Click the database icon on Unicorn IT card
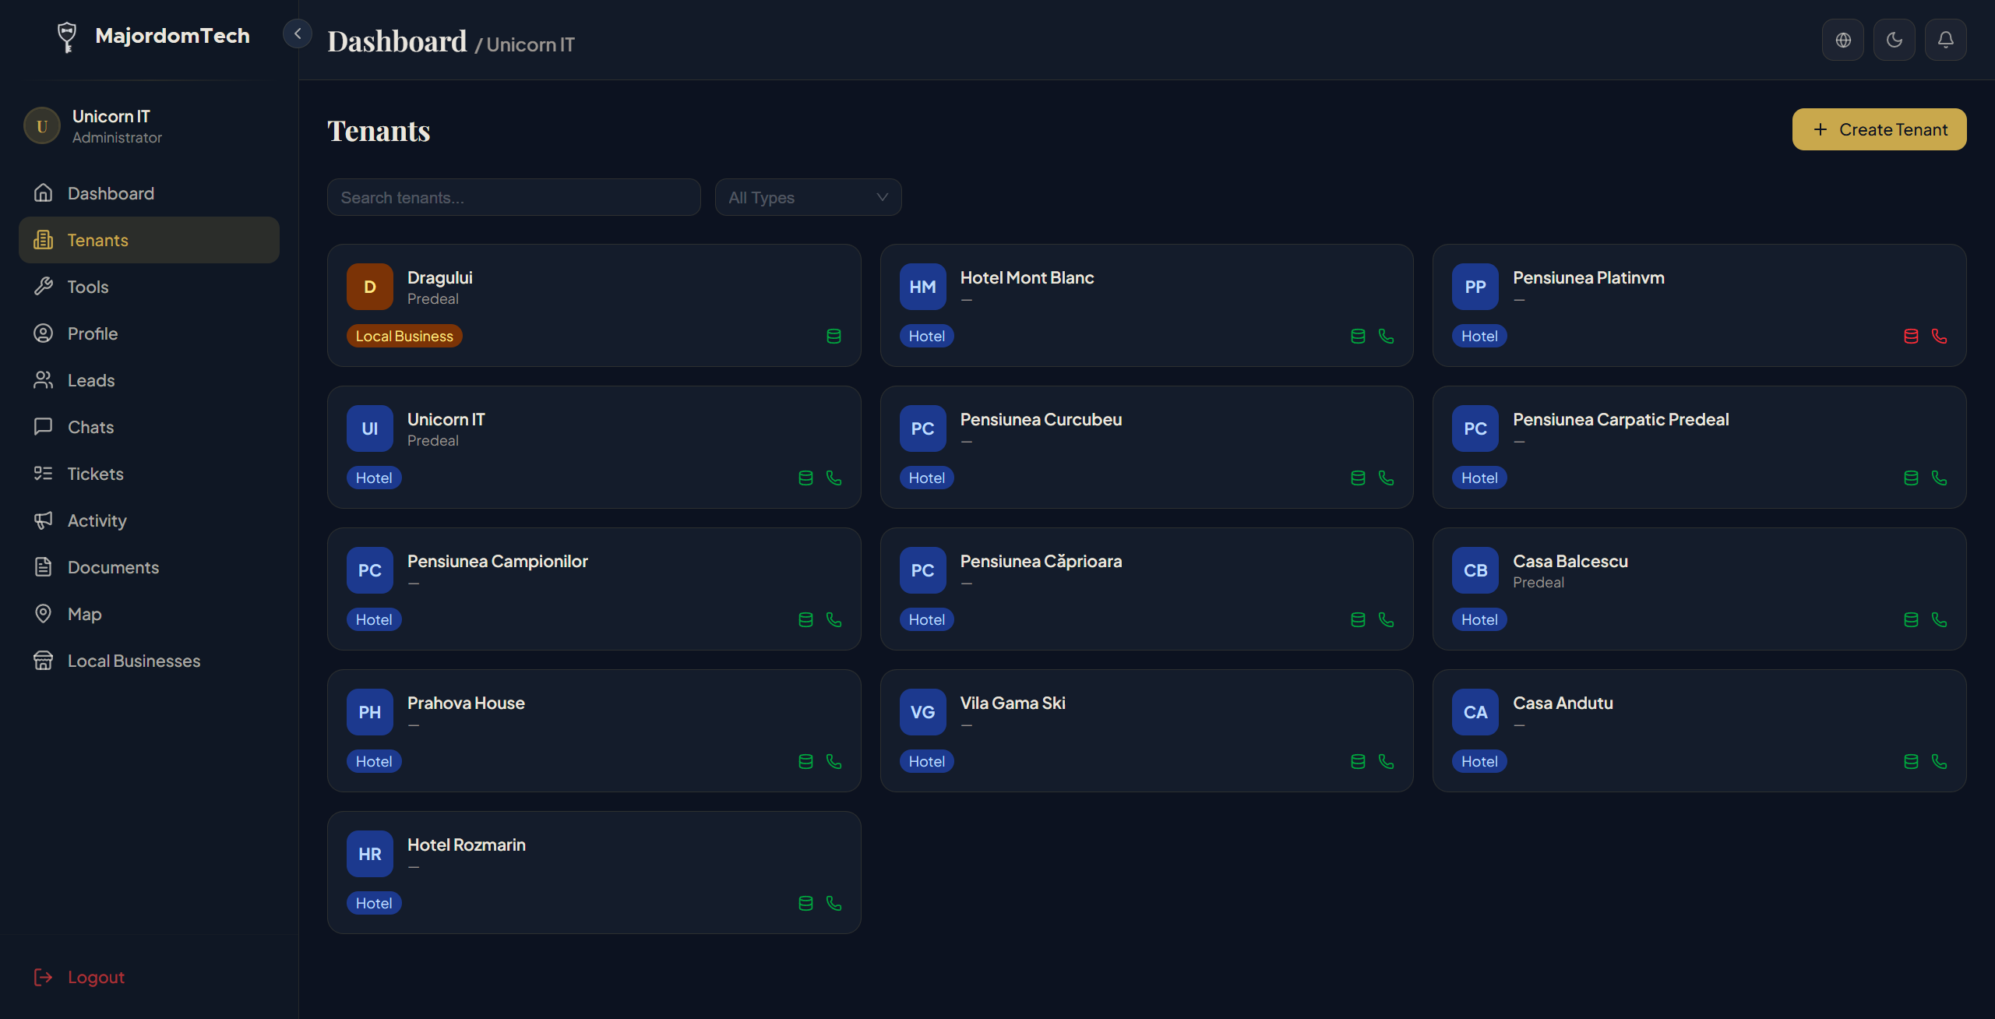 point(805,478)
